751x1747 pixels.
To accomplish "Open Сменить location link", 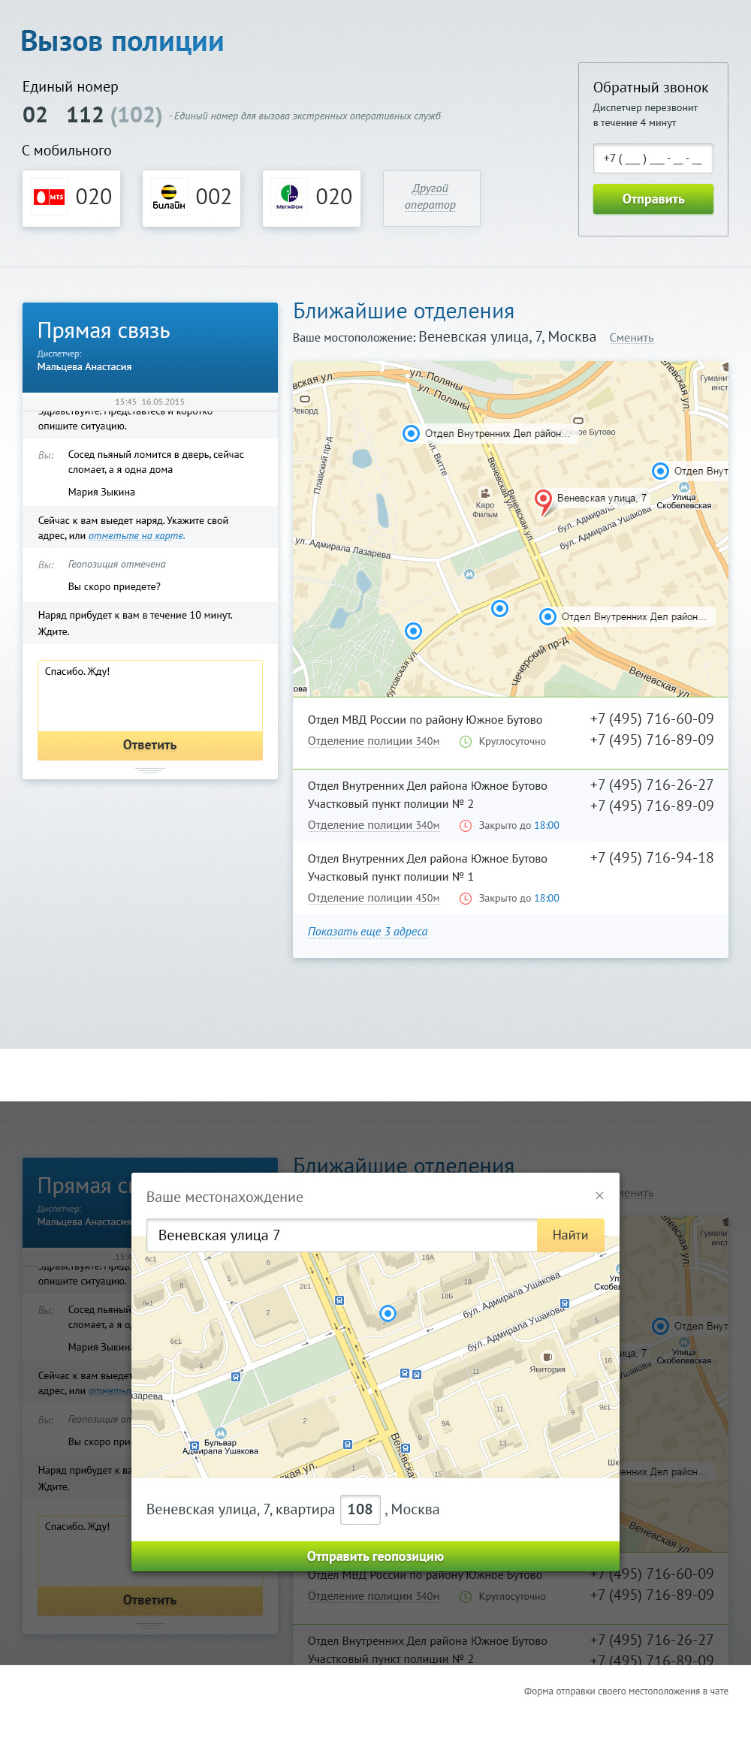I will pyautogui.click(x=631, y=338).
